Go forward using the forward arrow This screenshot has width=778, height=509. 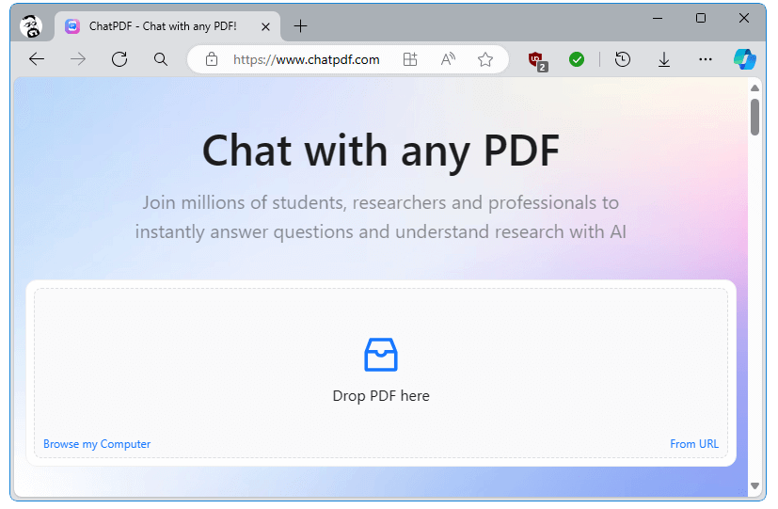(78, 59)
